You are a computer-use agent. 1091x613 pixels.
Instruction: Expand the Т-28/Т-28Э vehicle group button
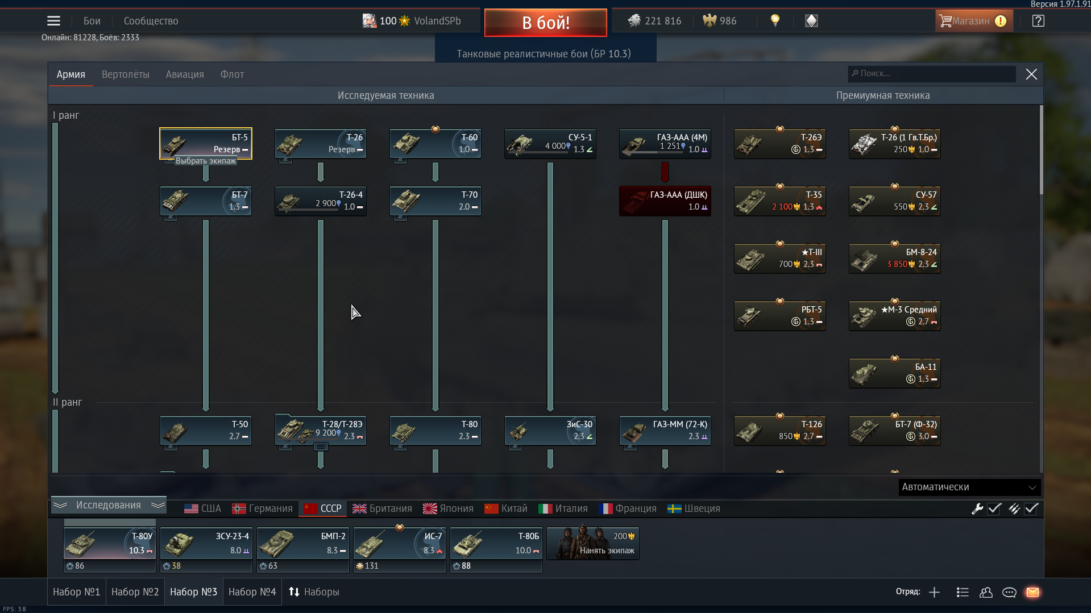321,447
